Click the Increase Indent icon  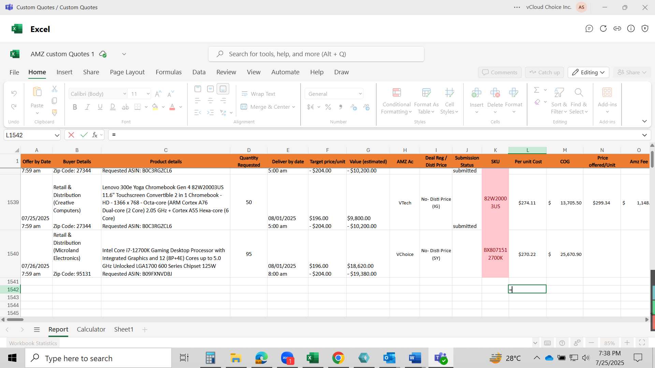pyautogui.click(x=210, y=112)
